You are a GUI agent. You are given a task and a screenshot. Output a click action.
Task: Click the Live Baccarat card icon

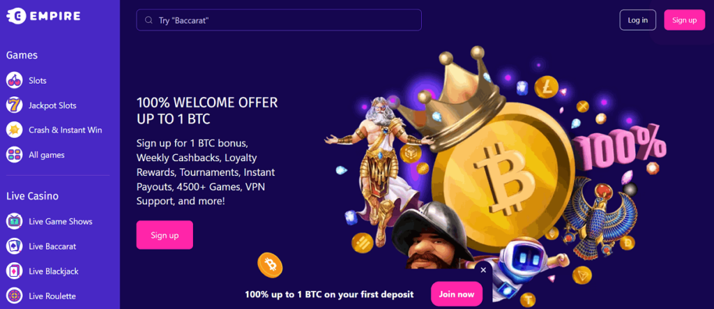(x=14, y=246)
